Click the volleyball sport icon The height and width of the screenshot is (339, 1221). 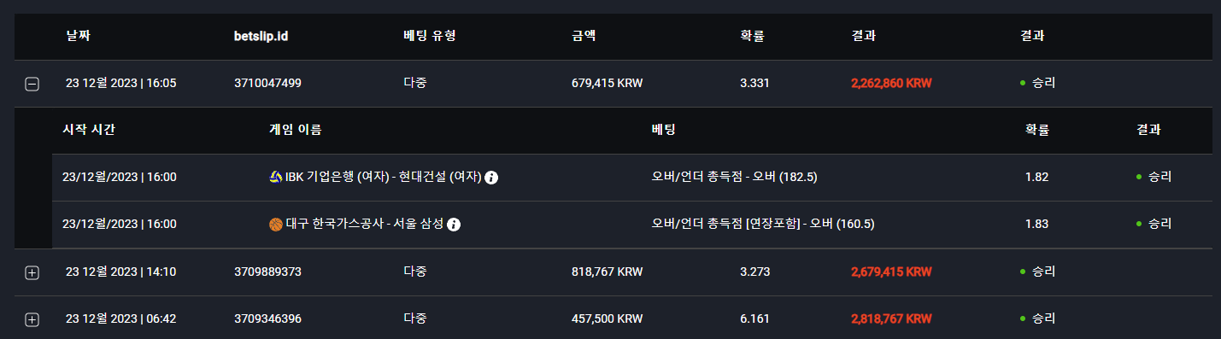(x=275, y=178)
